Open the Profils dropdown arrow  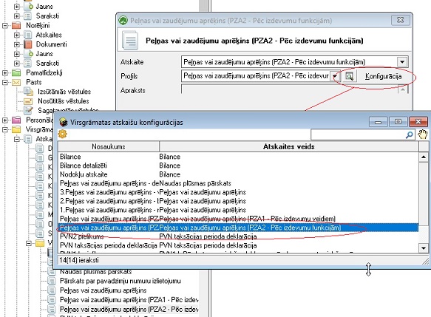coord(335,76)
